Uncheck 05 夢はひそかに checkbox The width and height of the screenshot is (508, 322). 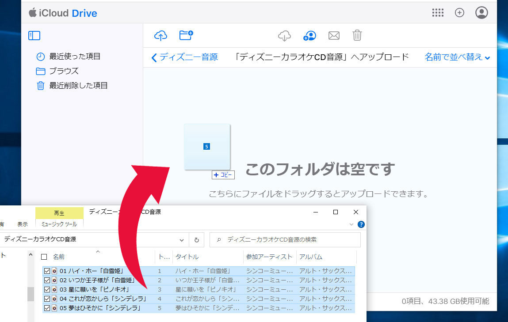click(47, 308)
